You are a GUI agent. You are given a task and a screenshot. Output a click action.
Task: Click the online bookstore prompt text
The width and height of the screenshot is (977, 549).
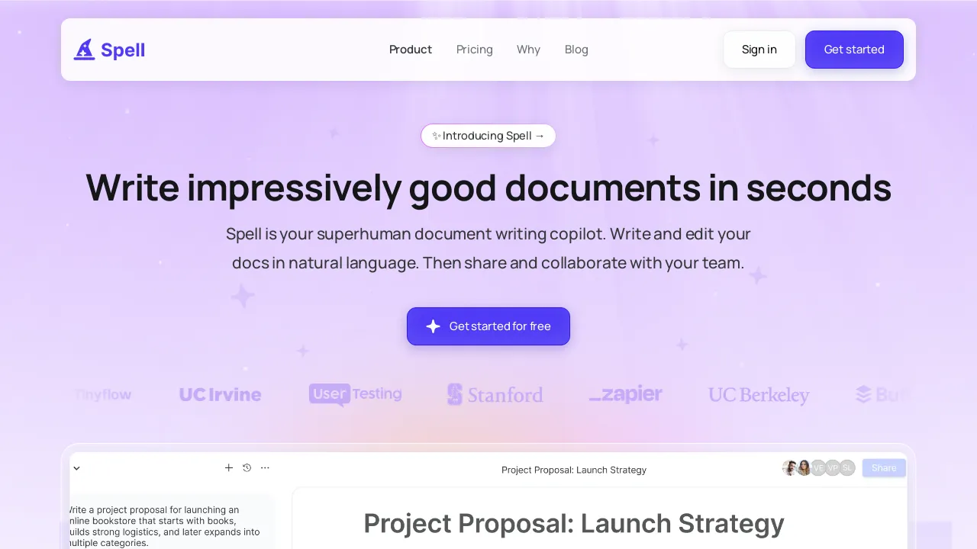click(165, 526)
